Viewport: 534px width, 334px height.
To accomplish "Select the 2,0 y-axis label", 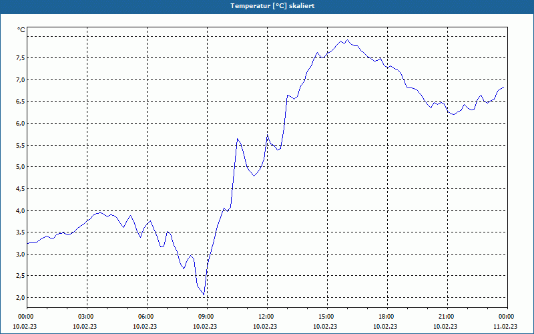I will 21,297.
